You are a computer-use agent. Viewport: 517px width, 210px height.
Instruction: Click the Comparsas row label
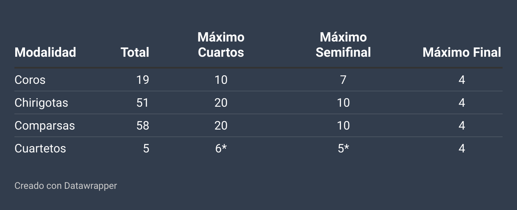[44, 125]
